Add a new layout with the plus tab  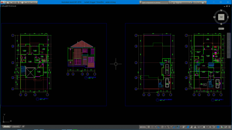tap(23, 126)
